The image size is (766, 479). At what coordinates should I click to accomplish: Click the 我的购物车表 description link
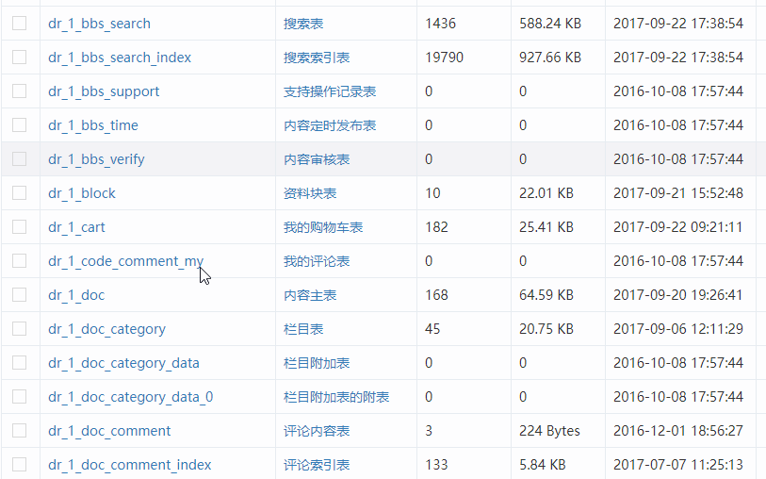[x=323, y=227]
